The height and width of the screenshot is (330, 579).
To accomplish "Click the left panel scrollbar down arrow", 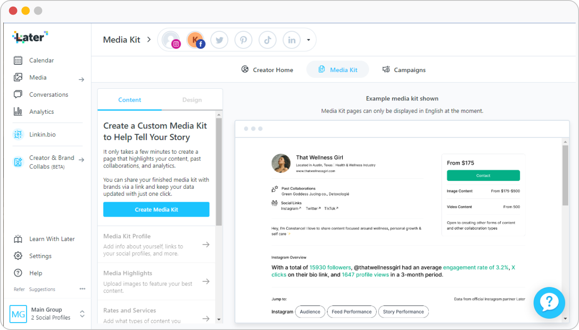I will 219,320.
